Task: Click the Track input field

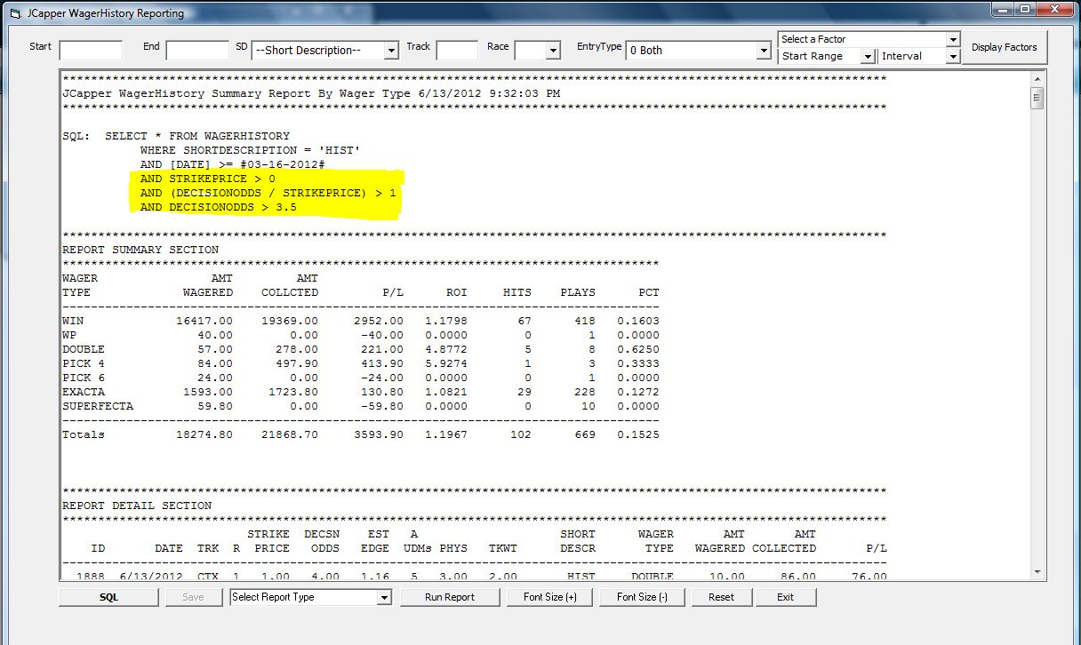Action: [x=457, y=51]
